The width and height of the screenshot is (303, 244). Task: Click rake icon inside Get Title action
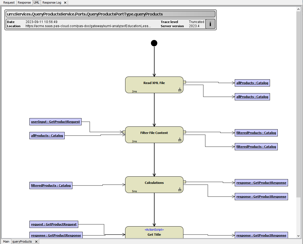tap(180, 238)
